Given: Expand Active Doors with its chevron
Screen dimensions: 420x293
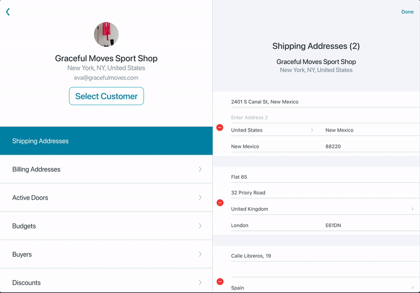Looking at the screenshot, I should 200,198.
